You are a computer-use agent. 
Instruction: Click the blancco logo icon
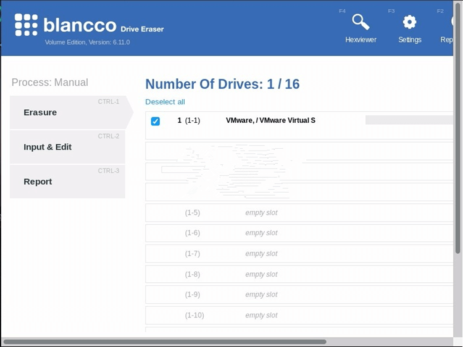click(26, 25)
